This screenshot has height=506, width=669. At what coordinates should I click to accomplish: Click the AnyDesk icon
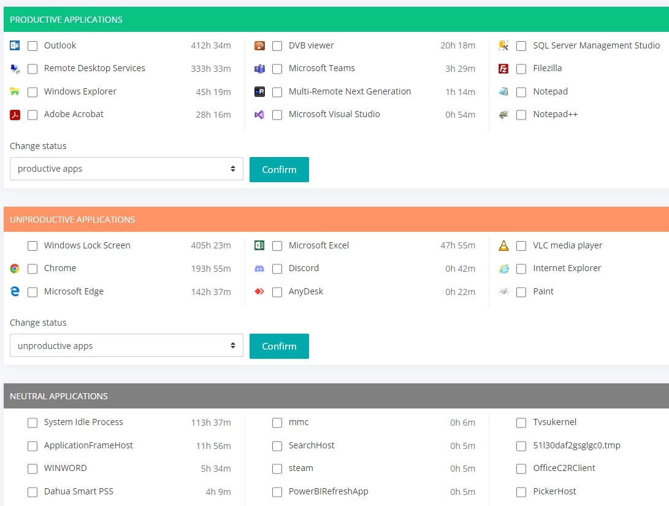pos(259,291)
